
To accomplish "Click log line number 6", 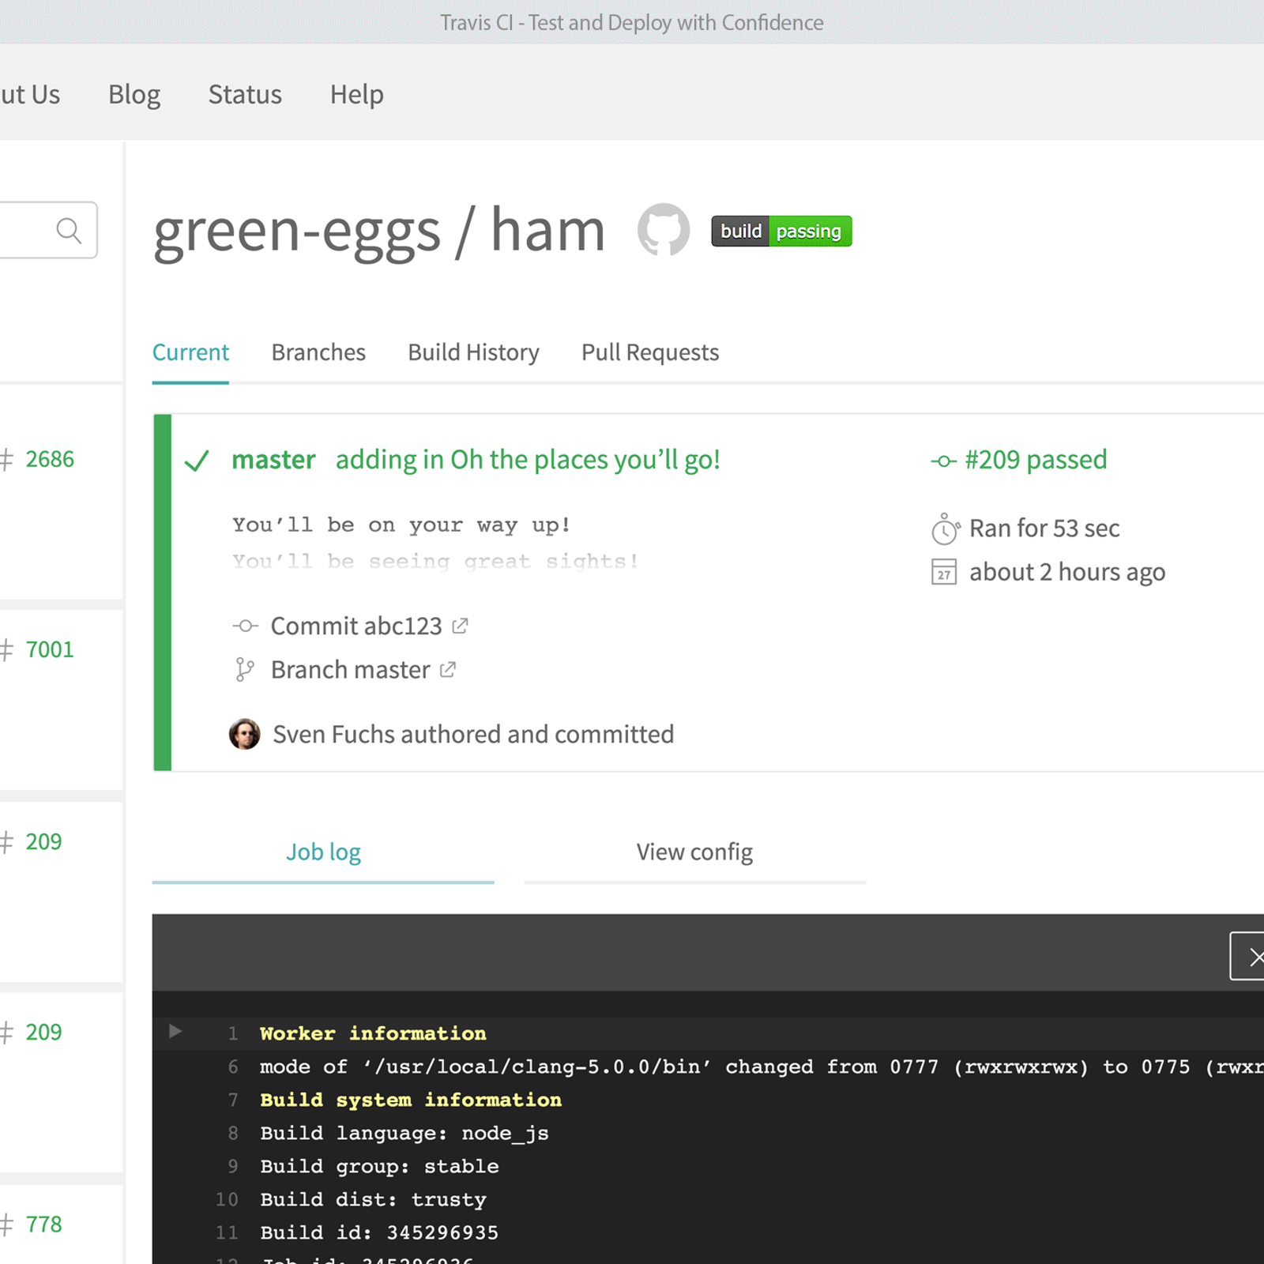I will tap(233, 1066).
